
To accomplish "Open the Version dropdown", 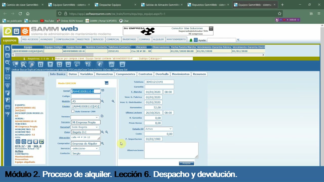I will pos(85,117).
